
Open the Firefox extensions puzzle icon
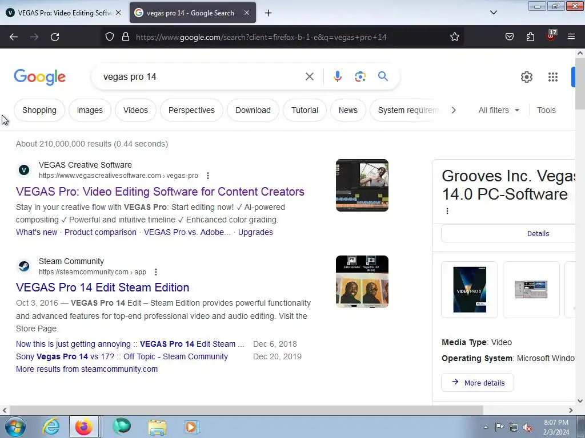[530, 37]
